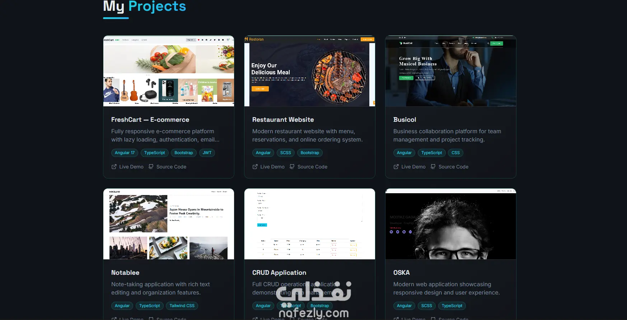
Task: Click the Restaurant Website Live Demo icon
Action: pyautogui.click(x=255, y=167)
